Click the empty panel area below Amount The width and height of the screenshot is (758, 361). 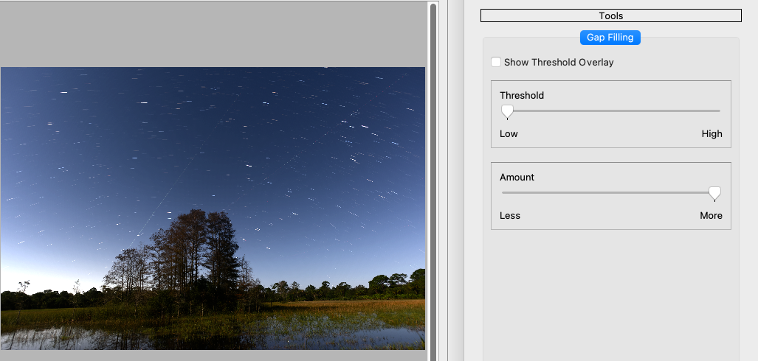point(610,295)
